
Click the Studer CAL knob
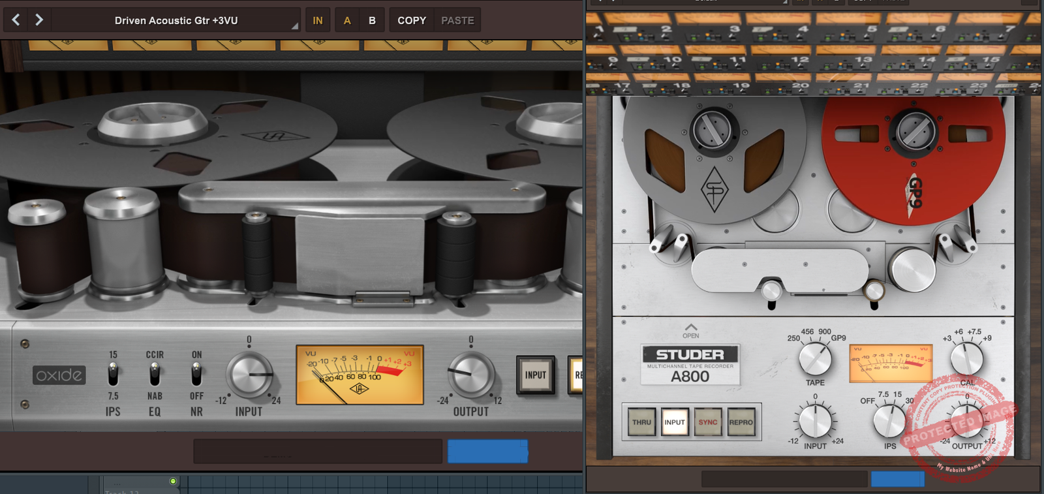click(966, 359)
